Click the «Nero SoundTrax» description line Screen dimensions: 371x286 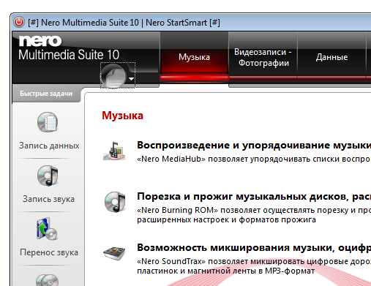[254, 261]
